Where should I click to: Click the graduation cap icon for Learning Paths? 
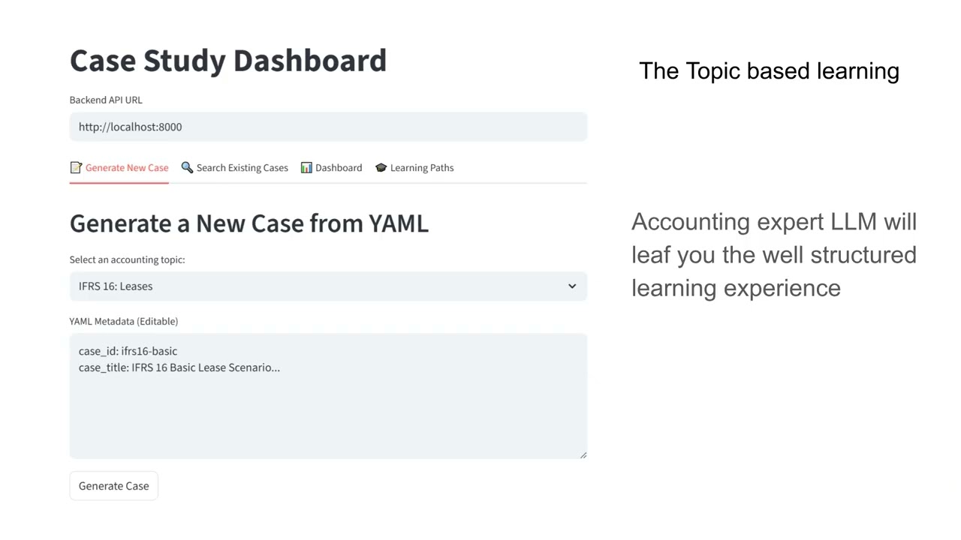381,168
